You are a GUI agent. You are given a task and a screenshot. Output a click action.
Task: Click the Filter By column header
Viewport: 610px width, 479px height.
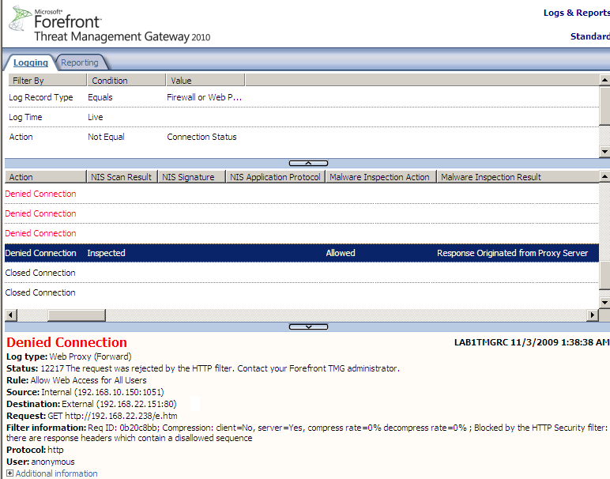[x=47, y=80]
